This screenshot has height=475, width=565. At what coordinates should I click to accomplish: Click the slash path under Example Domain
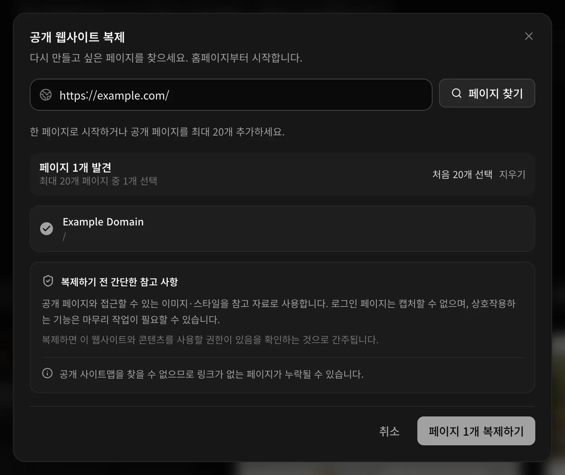[64, 237]
